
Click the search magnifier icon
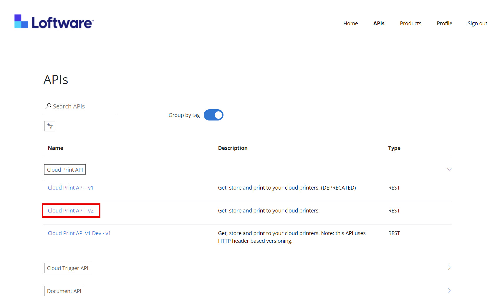(48, 106)
